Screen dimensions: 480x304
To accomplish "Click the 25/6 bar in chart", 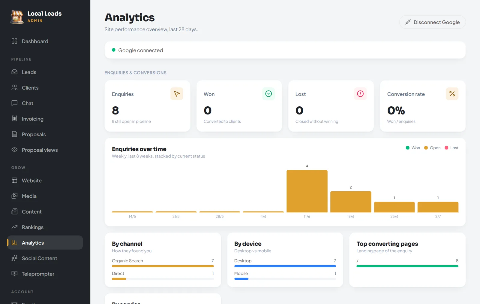I will (394, 207).
